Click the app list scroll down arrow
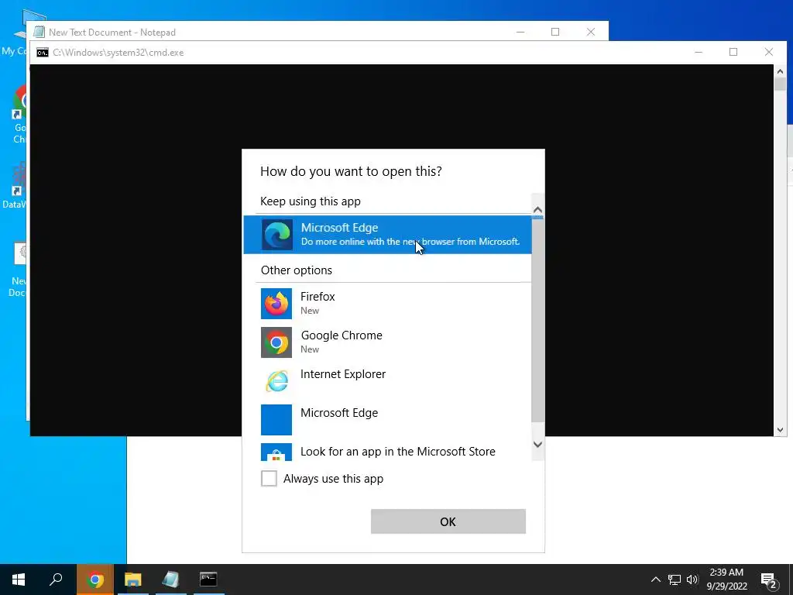The width and height of the screenshot is (793, 595). 537,444
